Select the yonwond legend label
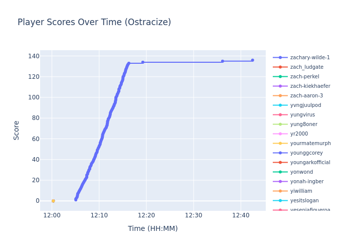 301,172
